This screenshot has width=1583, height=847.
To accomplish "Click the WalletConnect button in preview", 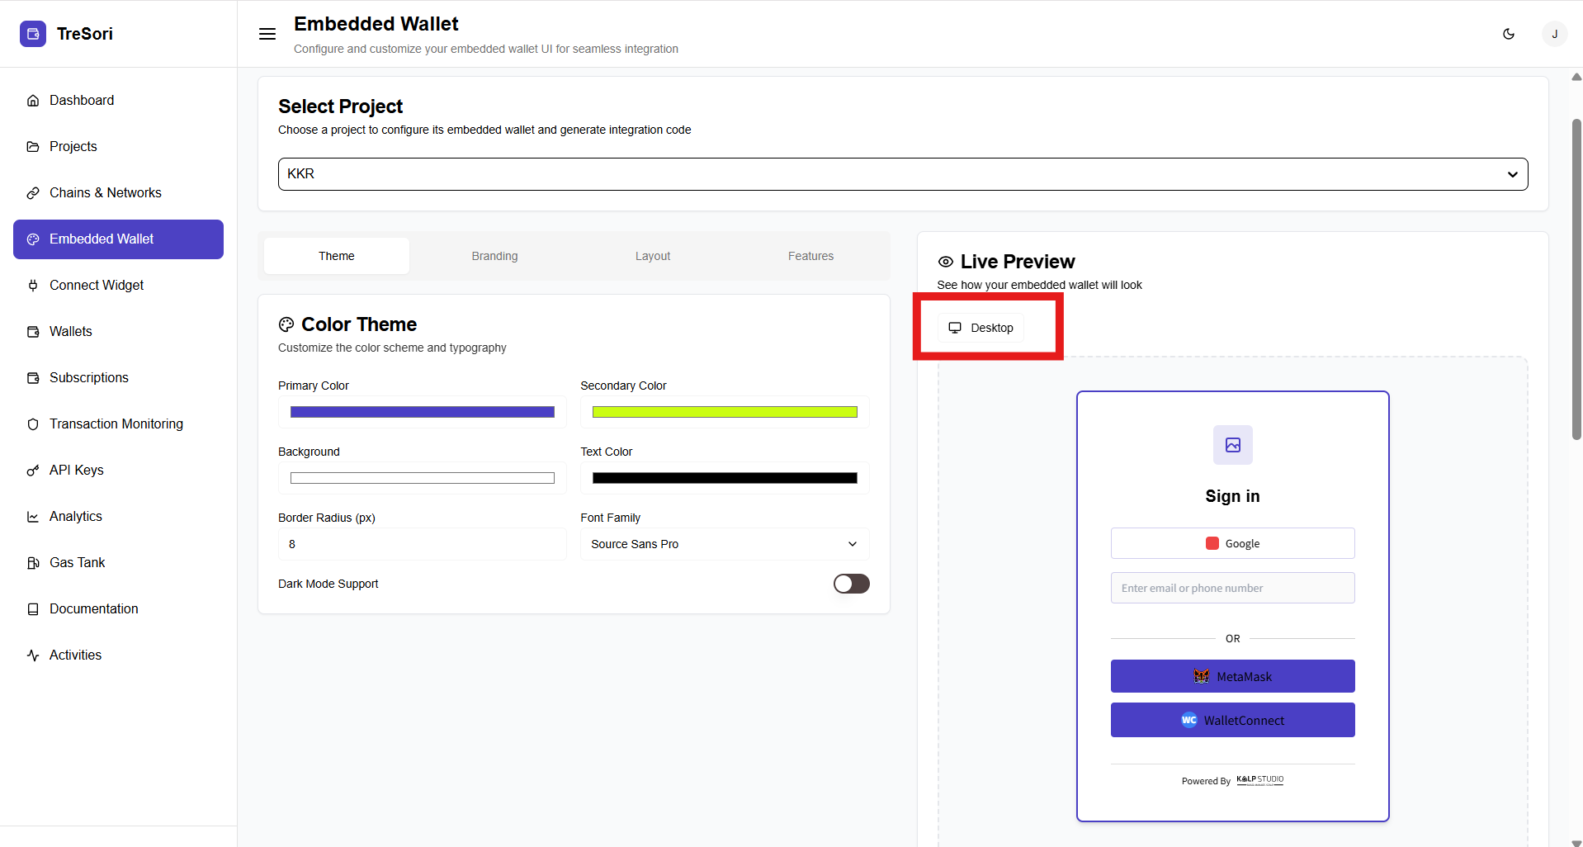I will click(1232, 720).
